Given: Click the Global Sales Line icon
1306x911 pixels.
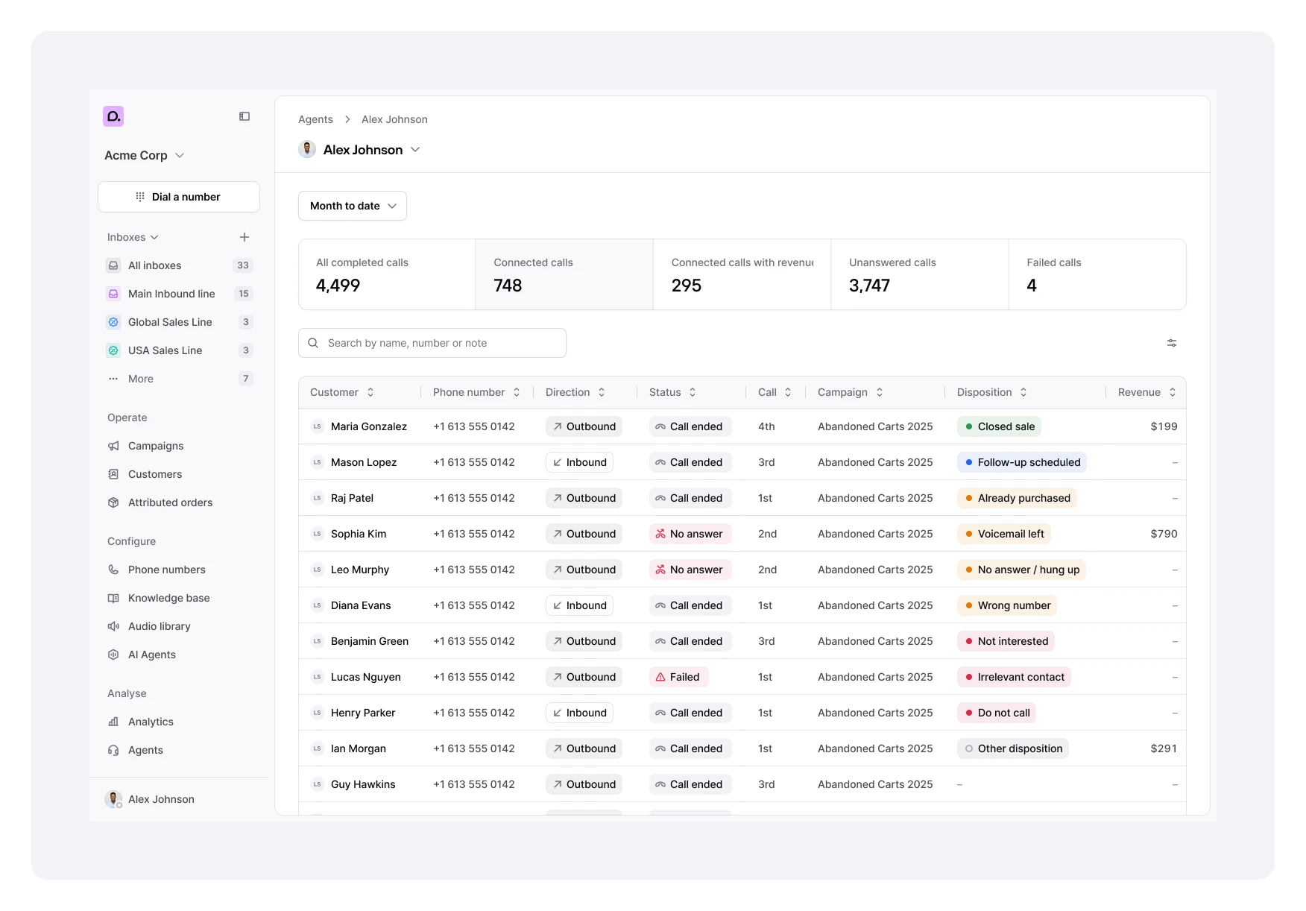Looking at the screenshot, I should 113,322.
